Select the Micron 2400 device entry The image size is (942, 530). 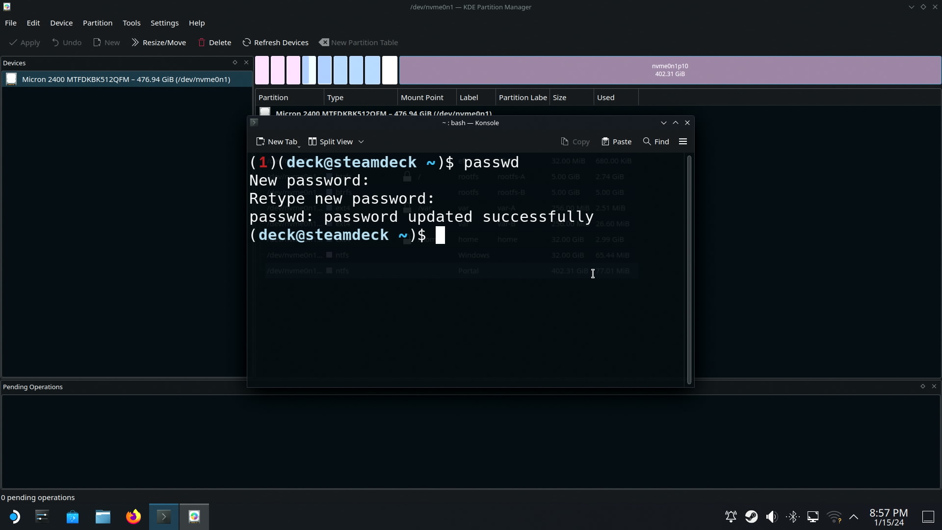pyautogui.click(x=126, y=79)
